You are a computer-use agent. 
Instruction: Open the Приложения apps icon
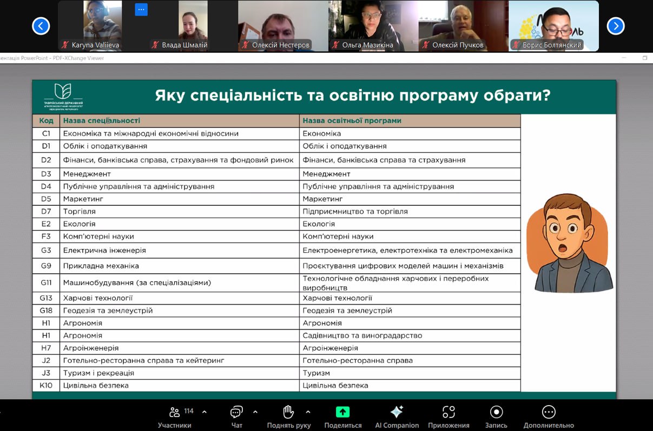[448, 412]
